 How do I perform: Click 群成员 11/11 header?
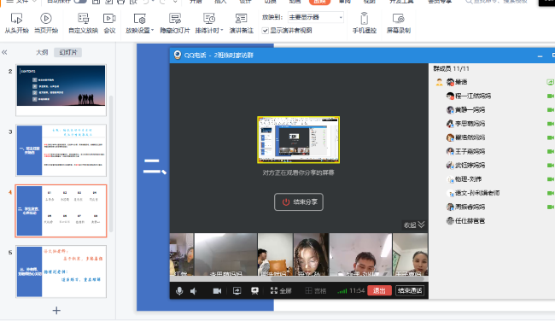[452, 68]
